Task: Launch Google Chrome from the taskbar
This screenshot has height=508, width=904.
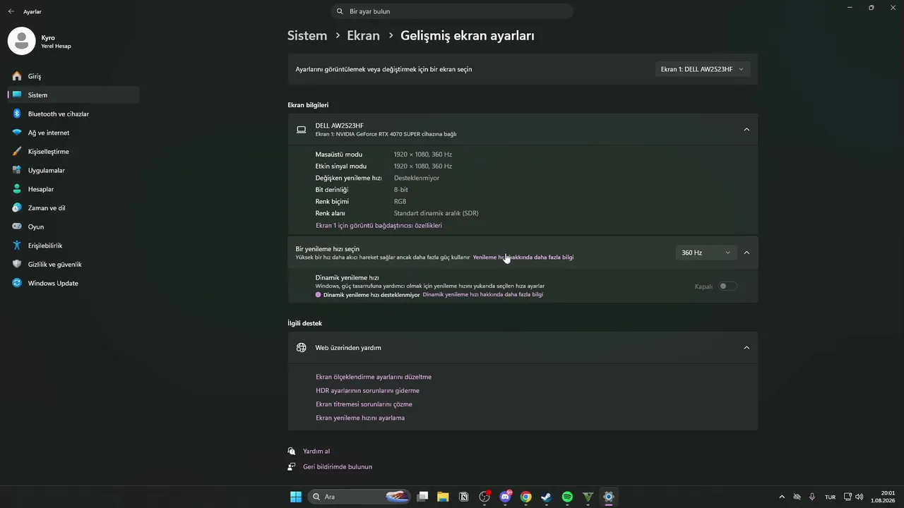Action: point(525,497)
